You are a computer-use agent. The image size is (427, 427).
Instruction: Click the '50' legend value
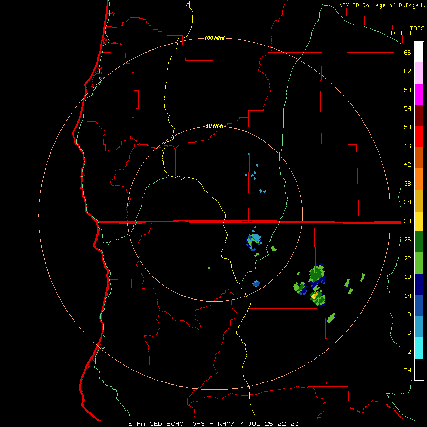point(408,127)
